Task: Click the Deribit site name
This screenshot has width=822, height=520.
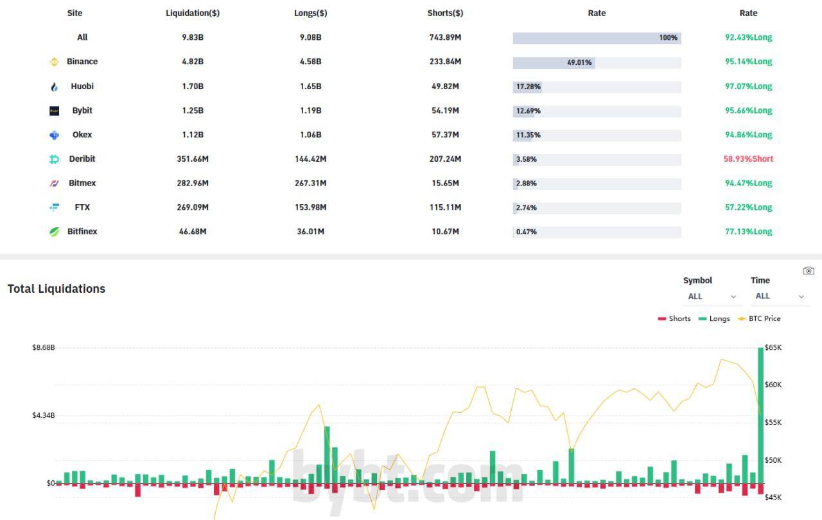Action: [x=82, y=159]
